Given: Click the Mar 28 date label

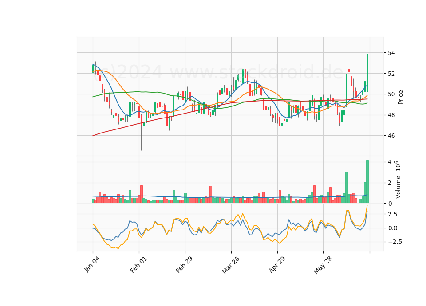Looking at the screenshot, I should pos(230,265).
